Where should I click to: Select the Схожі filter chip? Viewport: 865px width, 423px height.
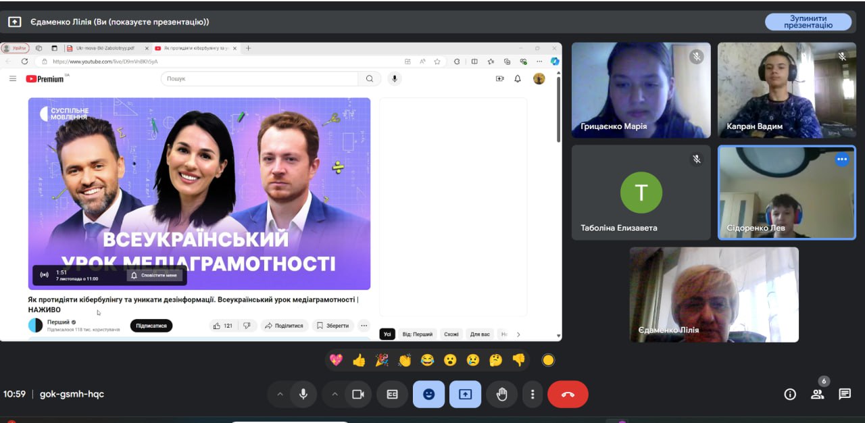click(x=451, y=334)
